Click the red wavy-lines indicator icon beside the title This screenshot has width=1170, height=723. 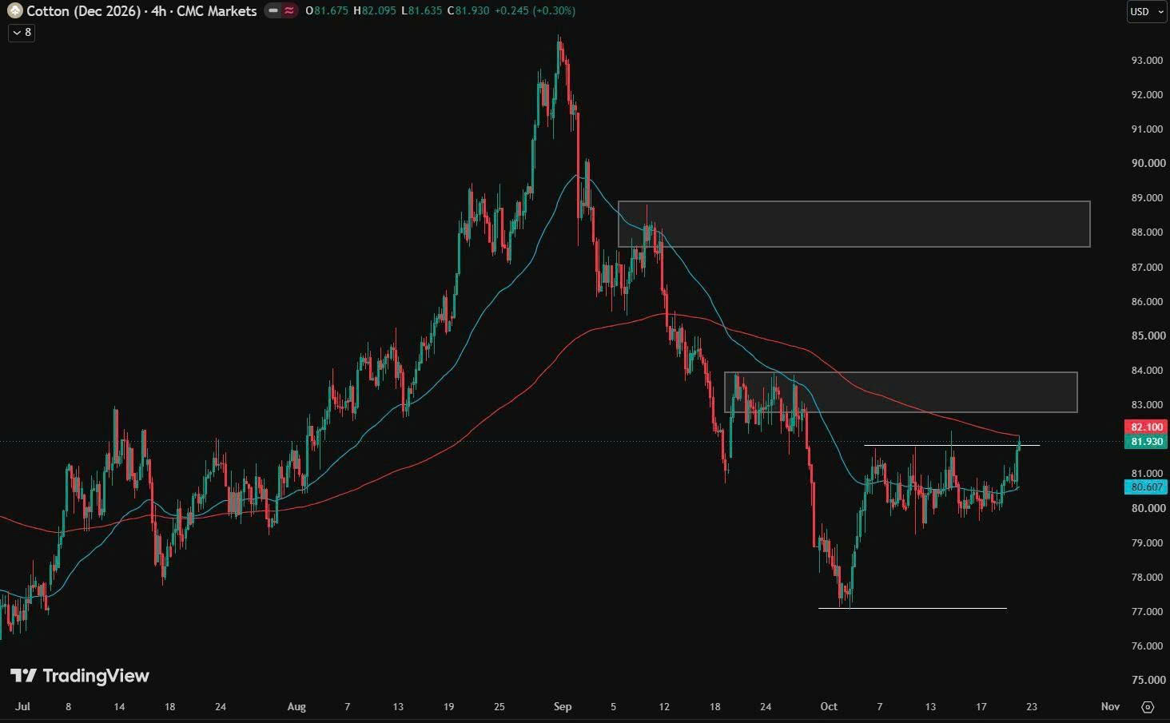tap(289, 11)
